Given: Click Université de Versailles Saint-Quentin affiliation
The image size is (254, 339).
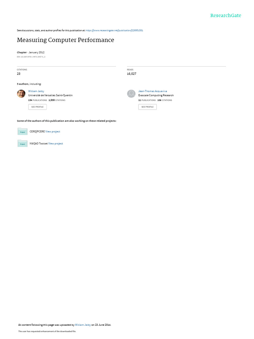Looking at the screenshot, I should click(x=50, y=95).
